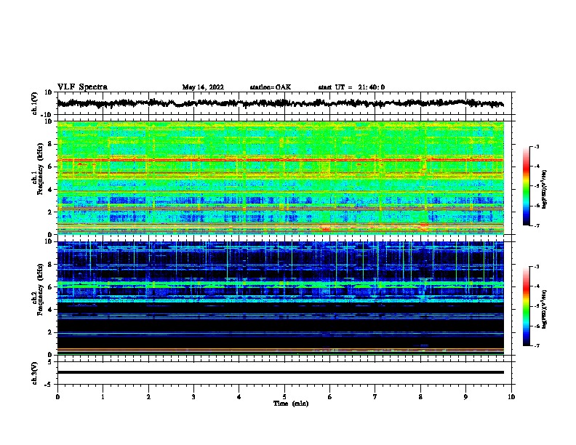
Task: Click the "VLF Spectra" title text
Action: (82, 87)
